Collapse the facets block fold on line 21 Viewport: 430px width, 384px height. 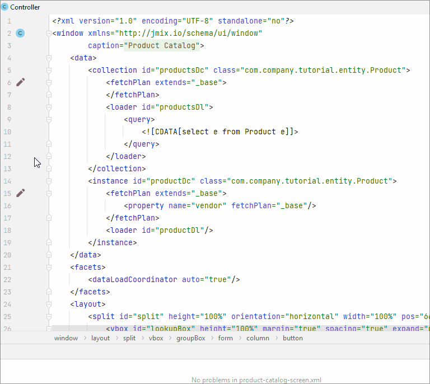pyautogui.click(x=49, y=267)
